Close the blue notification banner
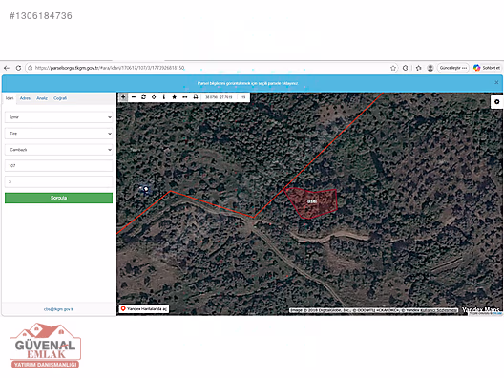This screenshot has width=504, height=378. pyautogui.click(x=496, y=83)
